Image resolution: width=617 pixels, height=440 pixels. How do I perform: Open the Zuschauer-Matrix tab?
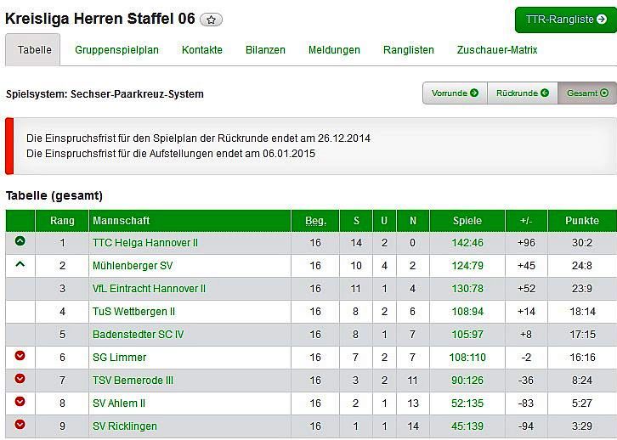[497, 50]
